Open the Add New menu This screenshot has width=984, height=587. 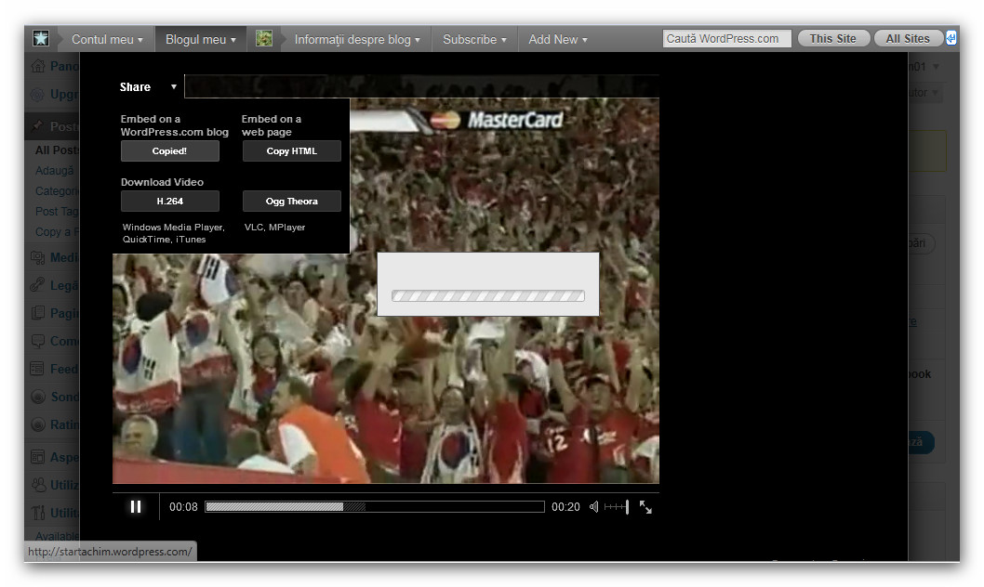(x=558, y=39)
